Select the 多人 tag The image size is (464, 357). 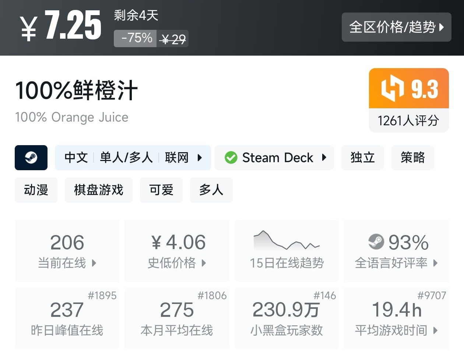click(x=211, y=190)
